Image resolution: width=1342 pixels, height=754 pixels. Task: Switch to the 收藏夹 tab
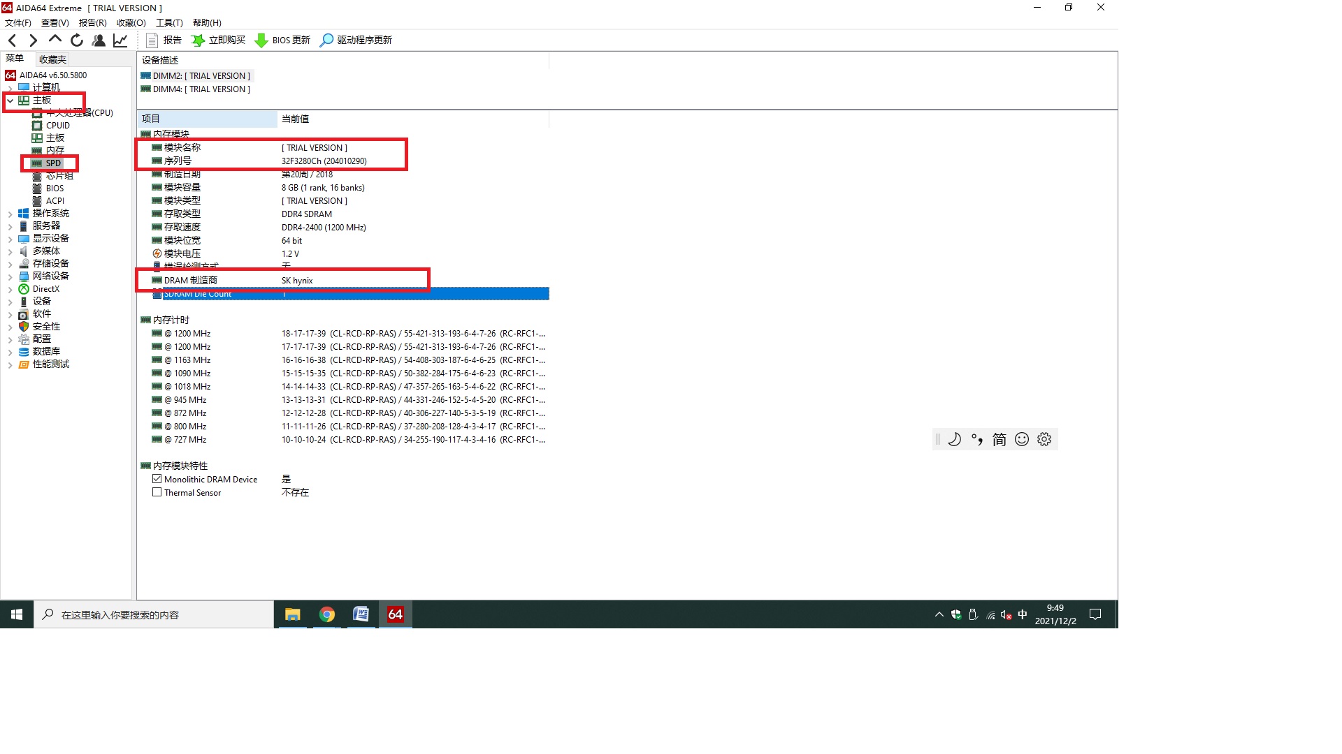point(52,59)
